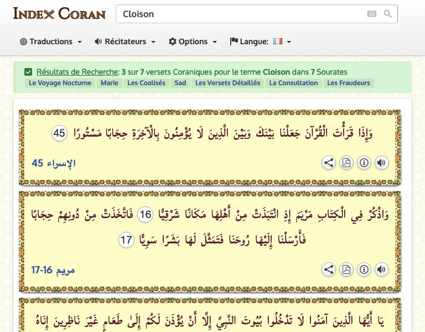The image size is (425, 332).
Task: Open the Options menu
Action: coord(193,41)
